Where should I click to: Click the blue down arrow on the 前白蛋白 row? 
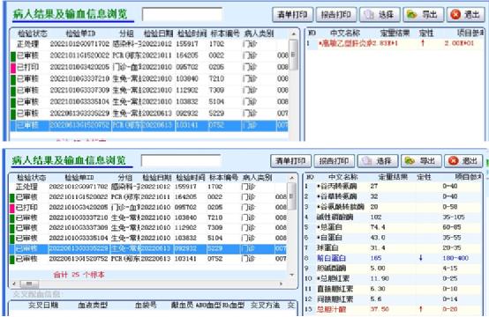pos(421,258)
